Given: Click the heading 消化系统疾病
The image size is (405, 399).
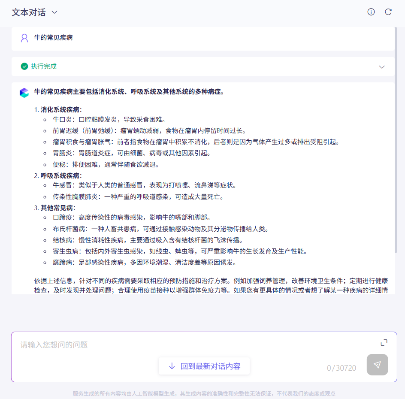Looking at the screenshot, I should [61, 110].
